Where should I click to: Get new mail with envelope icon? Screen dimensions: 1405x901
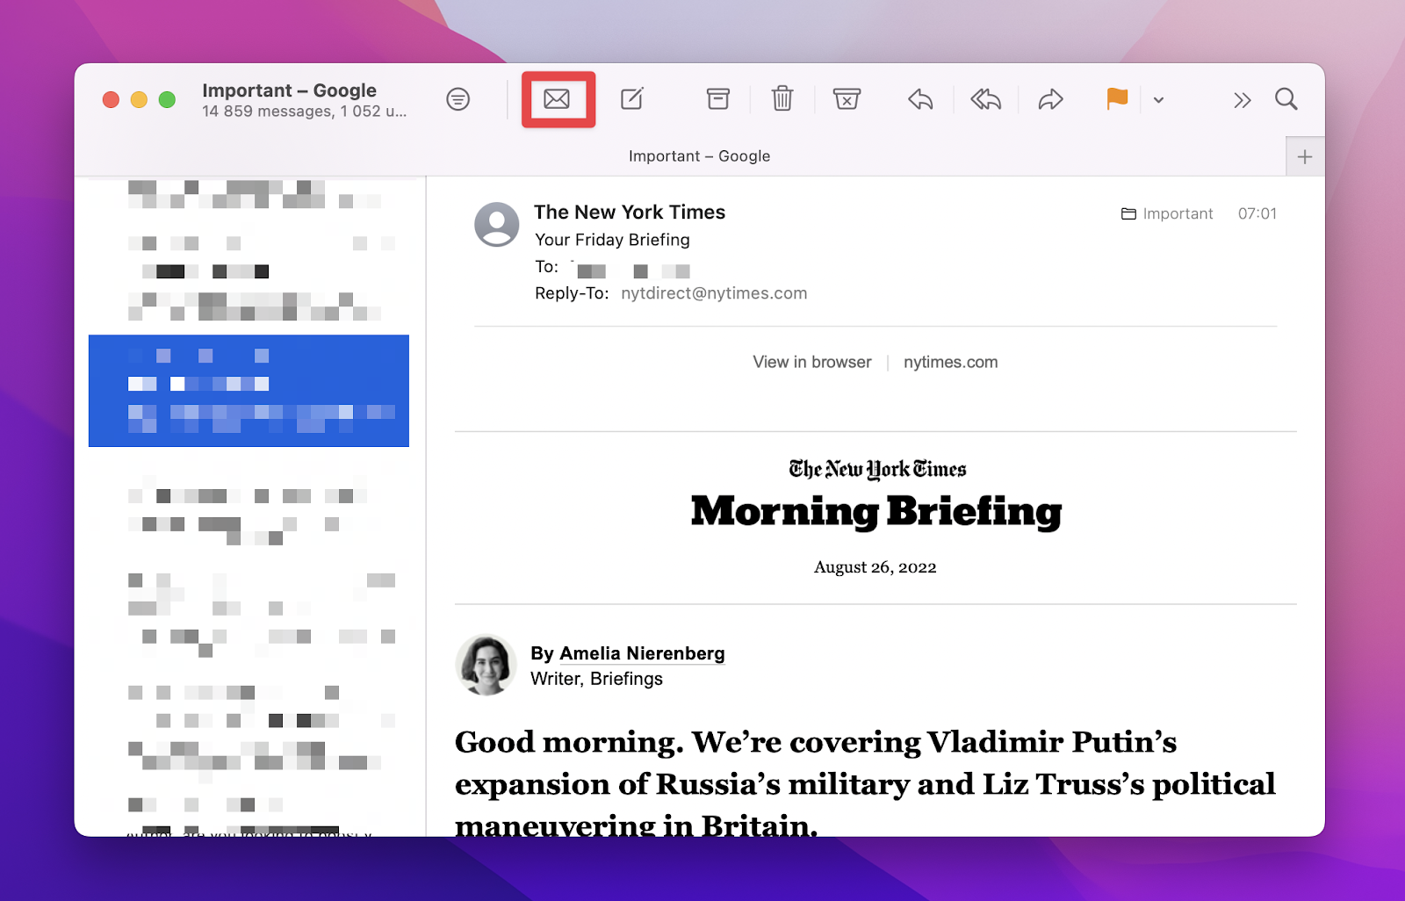pyautogui.click(x=557, y=99)
